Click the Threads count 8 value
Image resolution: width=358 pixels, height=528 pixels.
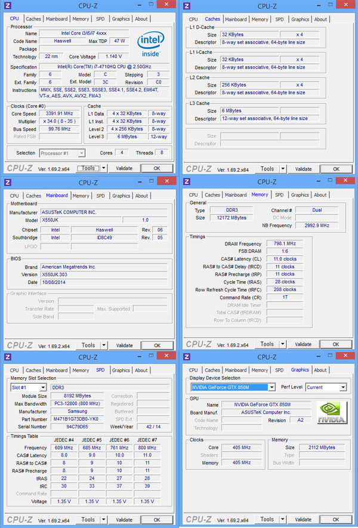(162, 153)
